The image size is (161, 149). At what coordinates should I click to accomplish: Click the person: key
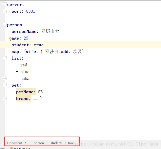coord(15,25)
